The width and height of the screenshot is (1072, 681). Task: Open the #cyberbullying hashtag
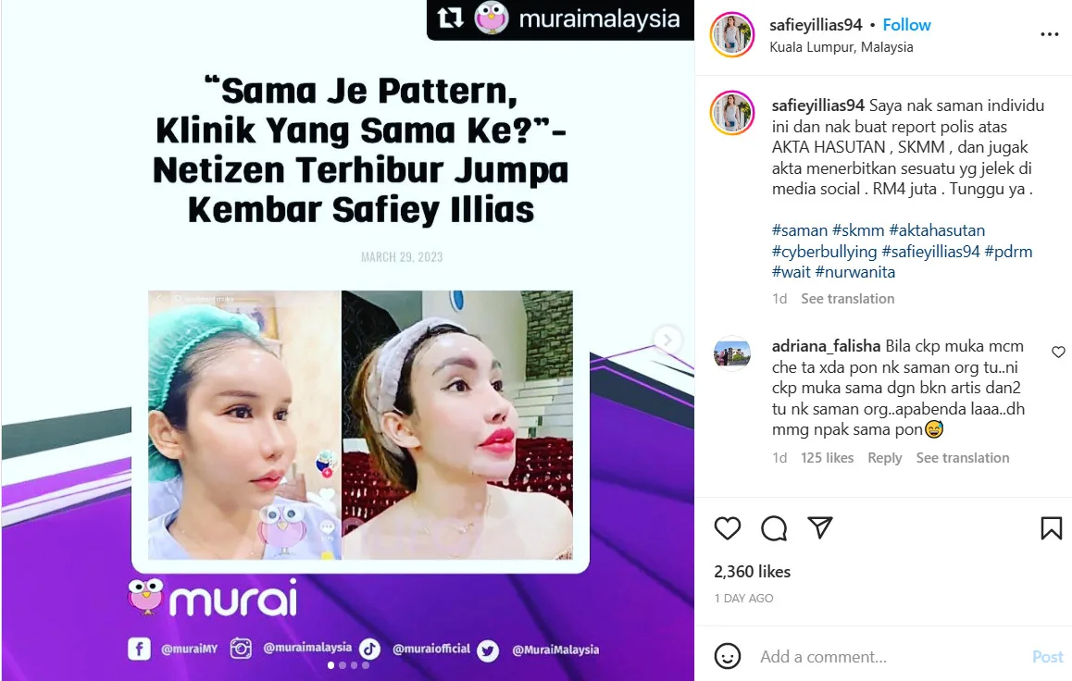[x=824, y=252]
